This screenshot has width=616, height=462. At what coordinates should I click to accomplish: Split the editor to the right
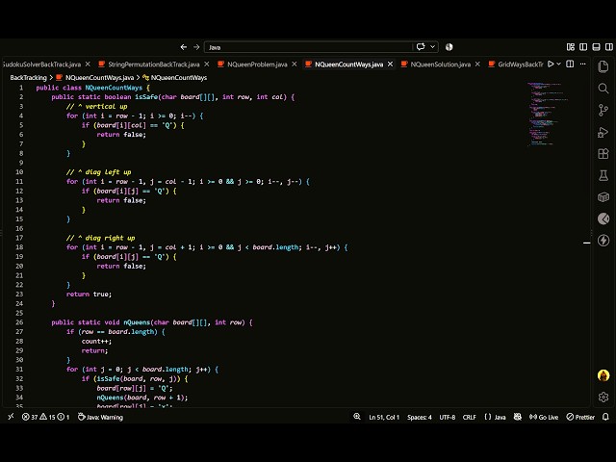pyautogui.click(x=570, y=64)
